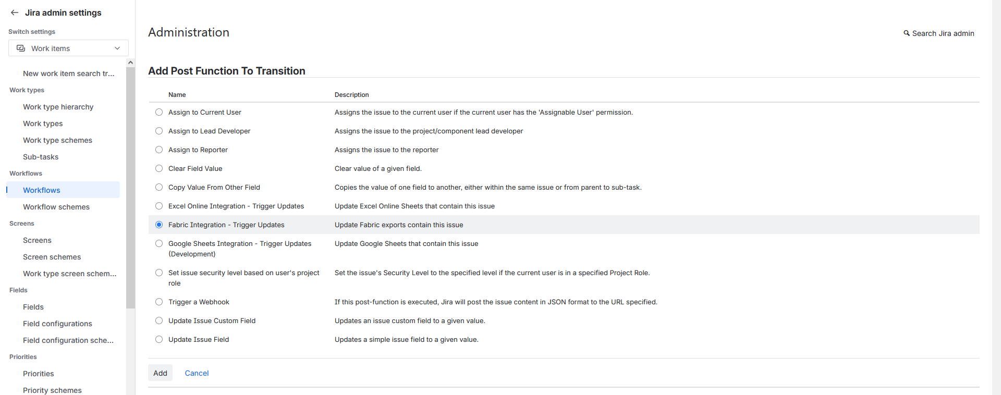Click the back arrow beside Jira admin settings
The image size is (1001, 395).
coord(15,13)
